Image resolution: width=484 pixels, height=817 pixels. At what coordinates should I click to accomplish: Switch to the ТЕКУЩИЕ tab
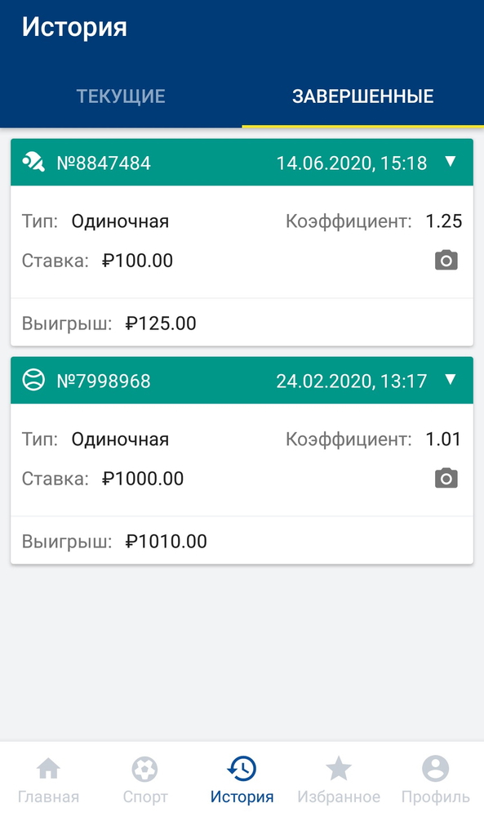(x=121, y=96)
